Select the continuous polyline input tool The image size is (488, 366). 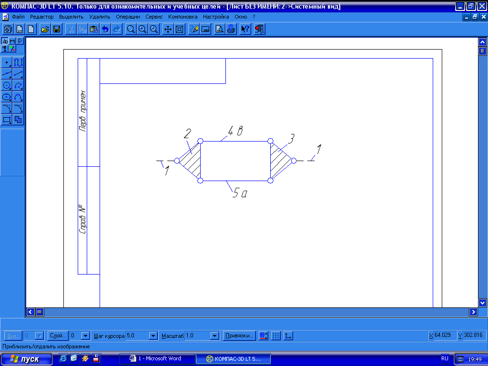(18, 62)
